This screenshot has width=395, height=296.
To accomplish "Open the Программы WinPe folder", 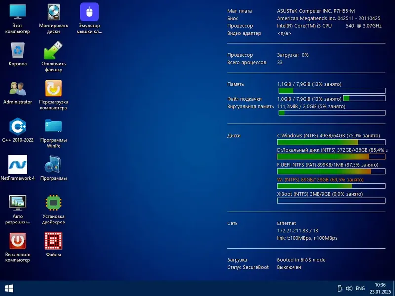I will 54,129.
